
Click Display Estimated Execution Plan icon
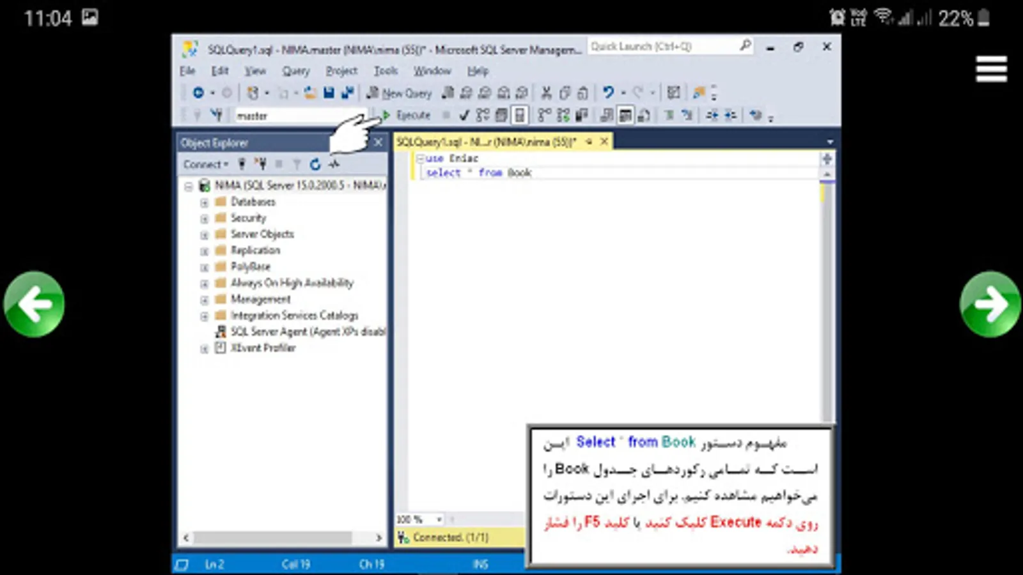483,115
